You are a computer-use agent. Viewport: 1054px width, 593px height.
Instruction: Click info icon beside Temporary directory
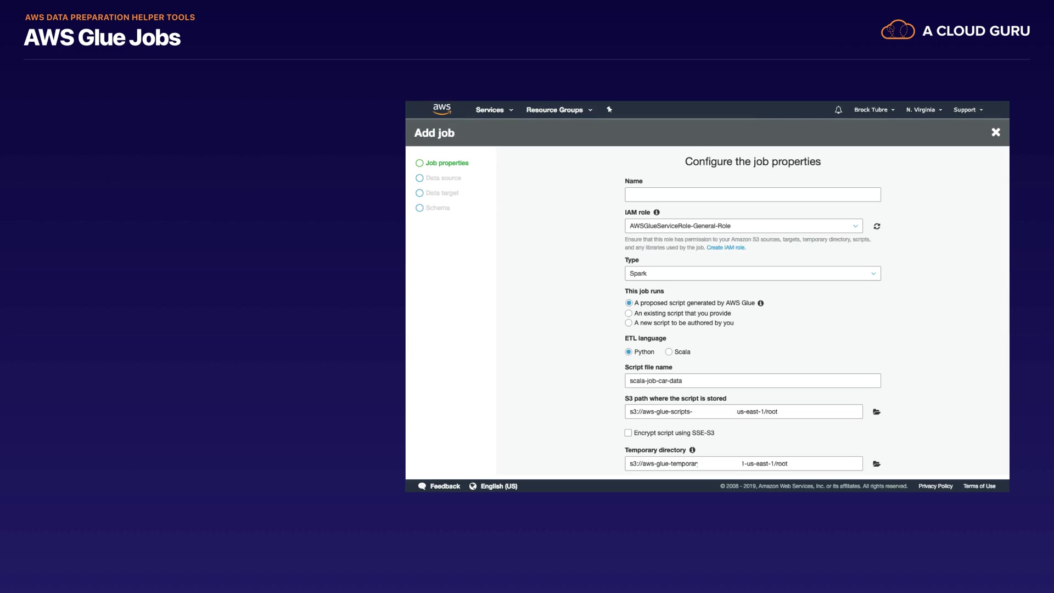point(692,450)
